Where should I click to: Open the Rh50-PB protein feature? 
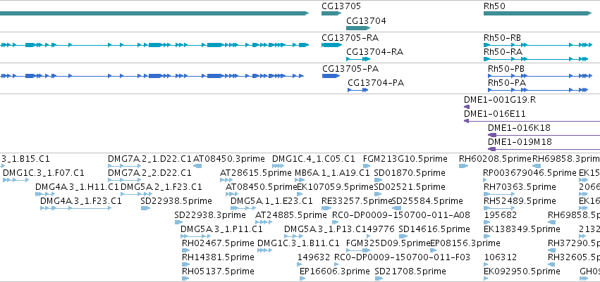coord(538,76)
